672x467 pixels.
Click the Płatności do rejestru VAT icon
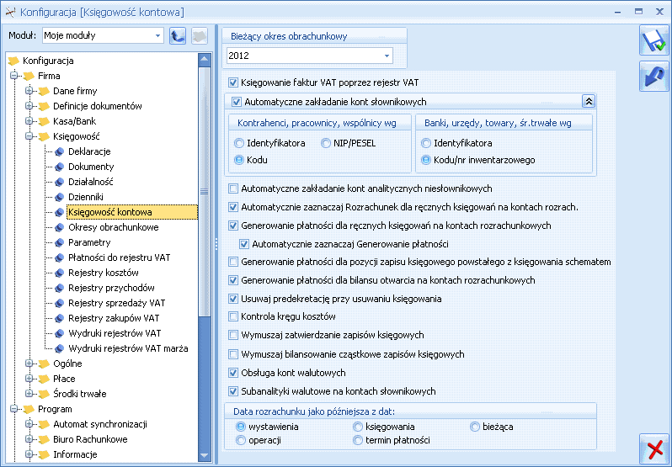coord(60,257)
